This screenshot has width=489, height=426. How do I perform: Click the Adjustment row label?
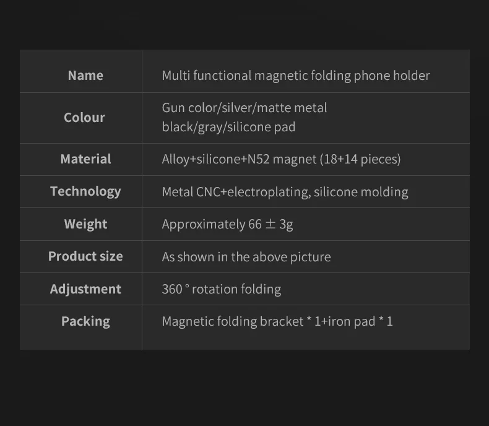coord(85,289)
